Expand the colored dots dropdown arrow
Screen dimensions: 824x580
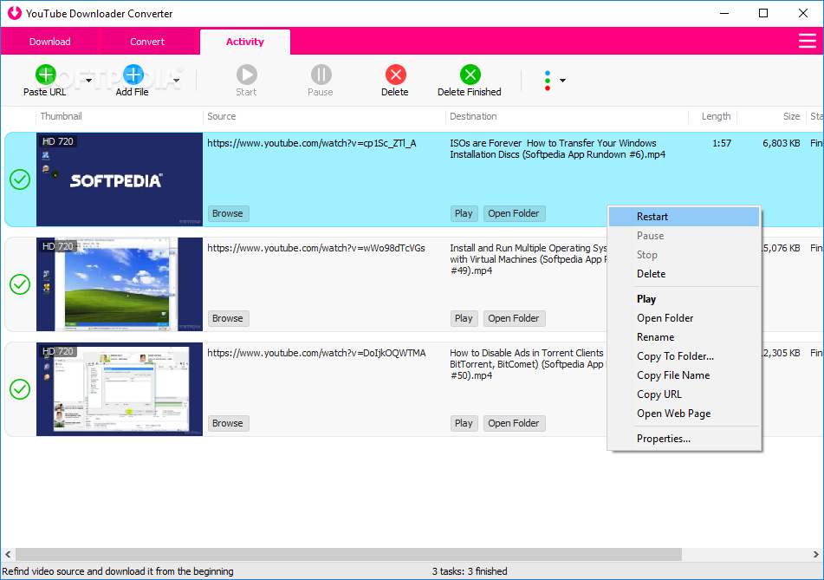click(x=563, y=81)
